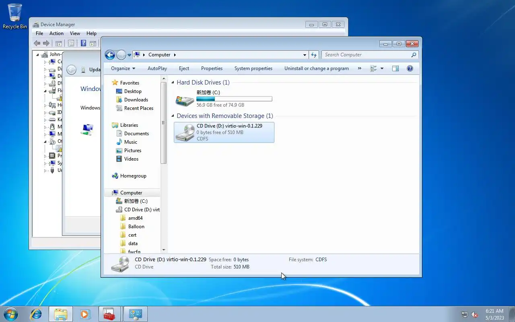The width and height of the screenshot is (515, 322).
Task: Open Action menu in Device Manager
Action: pyautogui.click(x=56, y=33)
